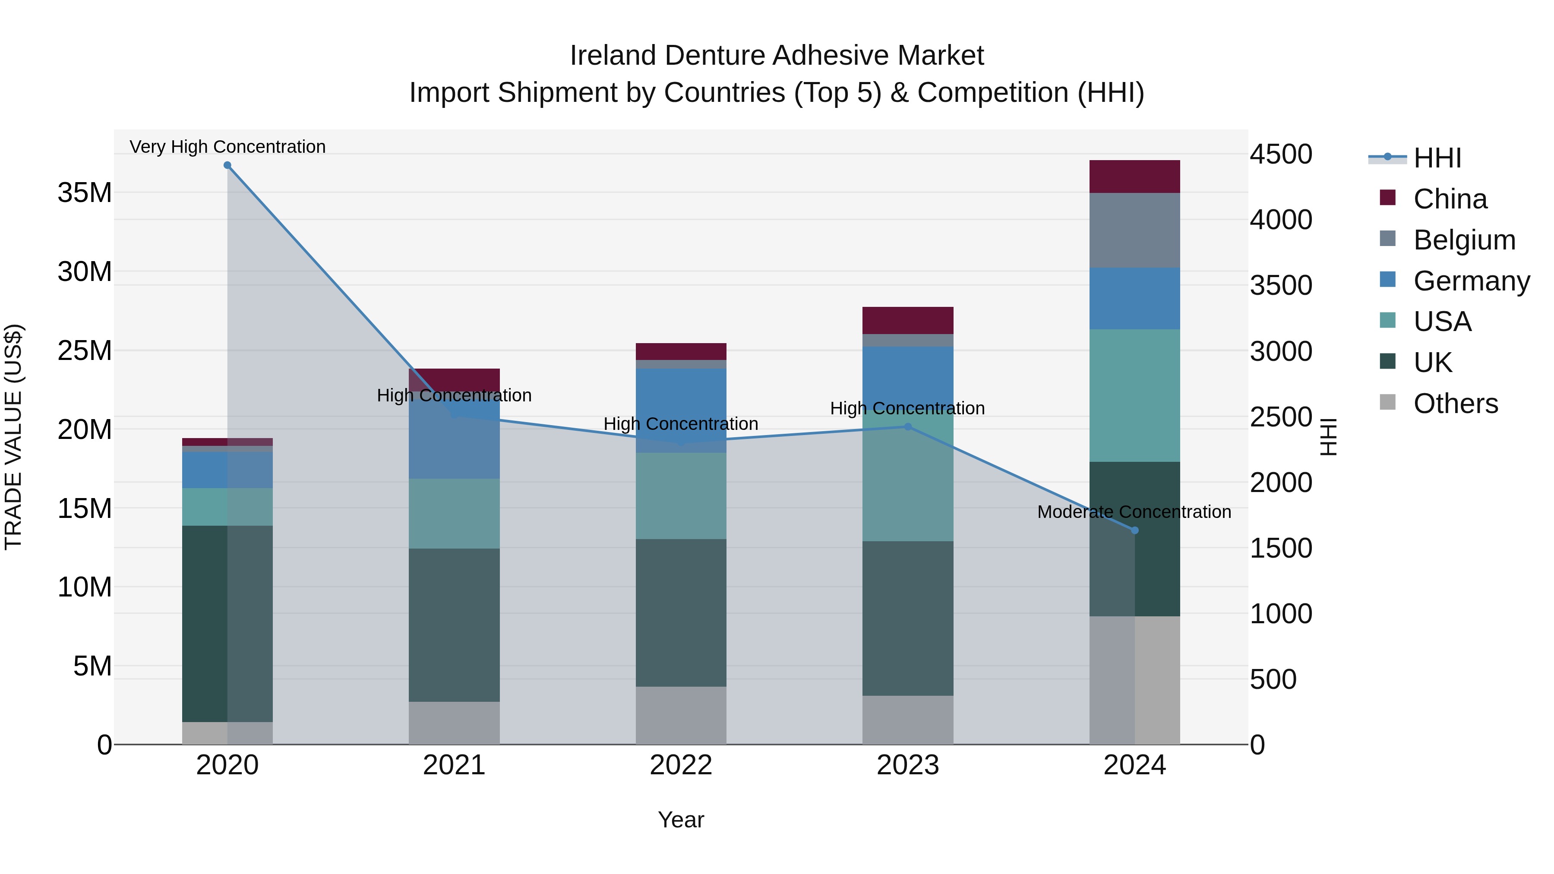Click the 2024 USA bar segment
This screenshot has height=874, width=1554.
pos(1135,396)
